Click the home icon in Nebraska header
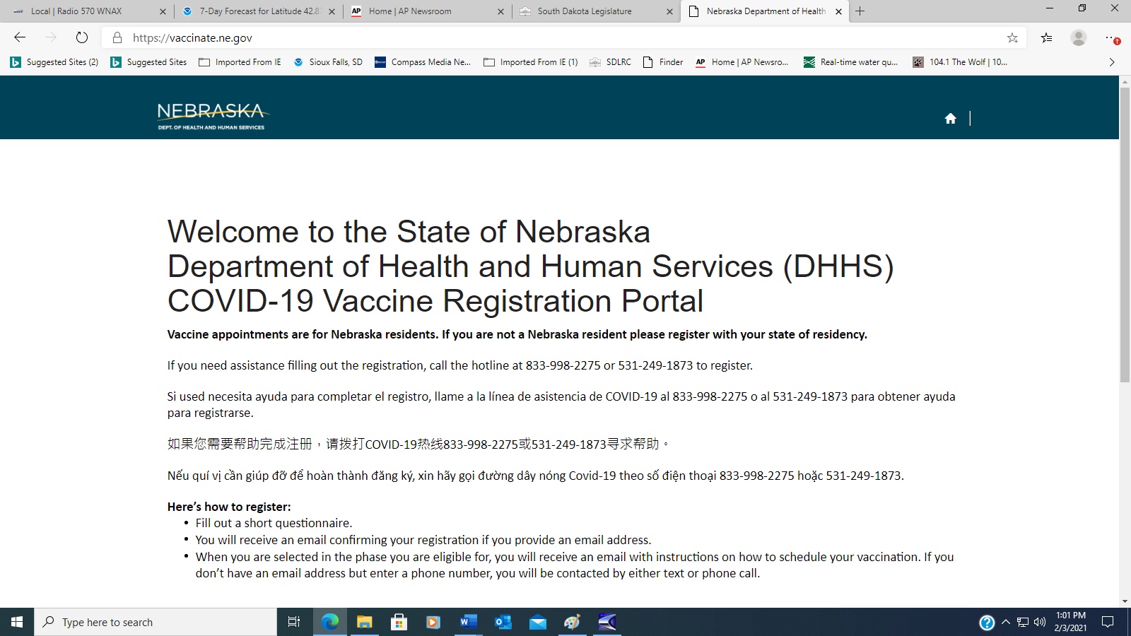The image size is (1131, 636). point(950,119)
